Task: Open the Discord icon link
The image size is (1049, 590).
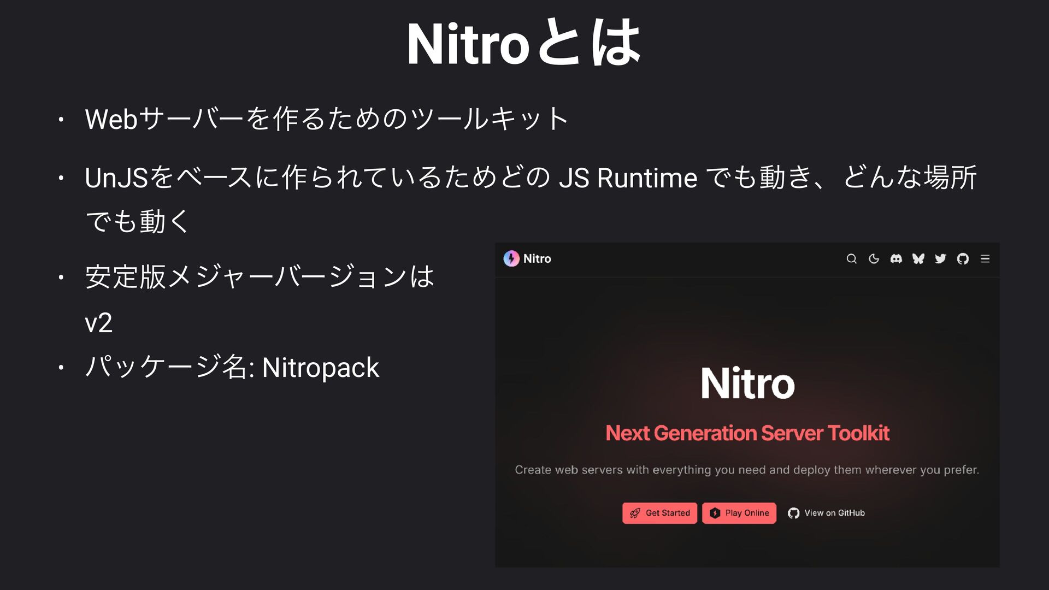Action: (896, 259)
